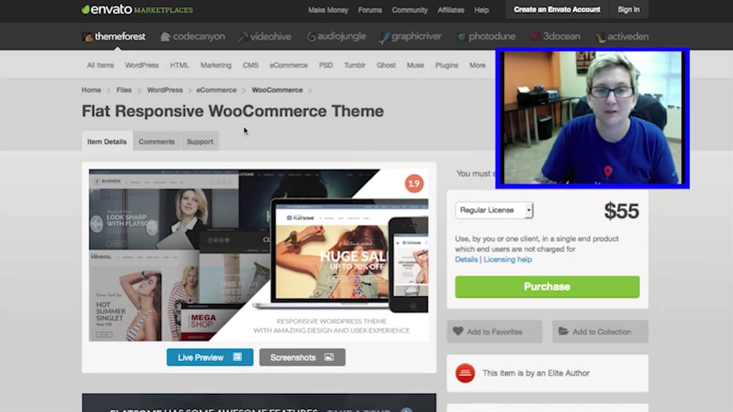Open the PSD category menu
This screenshot has width=733, height=412.
(x=326, y=65)
